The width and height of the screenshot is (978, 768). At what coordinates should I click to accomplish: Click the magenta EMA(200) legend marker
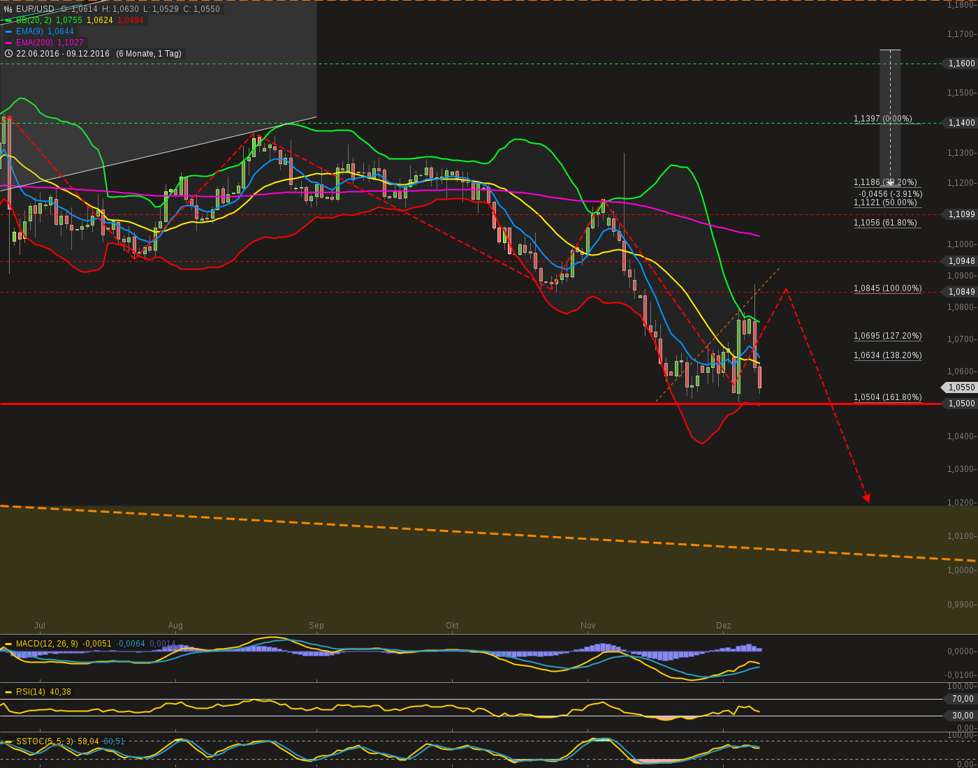[8, 43]
